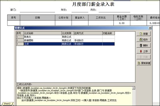This screenshot has height=106, width=160.
Task: Click the 工资公式内容 label
Action: point(24,84)
